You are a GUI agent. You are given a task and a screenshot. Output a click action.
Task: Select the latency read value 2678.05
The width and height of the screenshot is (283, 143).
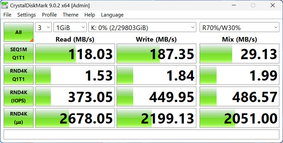point(75,118)
